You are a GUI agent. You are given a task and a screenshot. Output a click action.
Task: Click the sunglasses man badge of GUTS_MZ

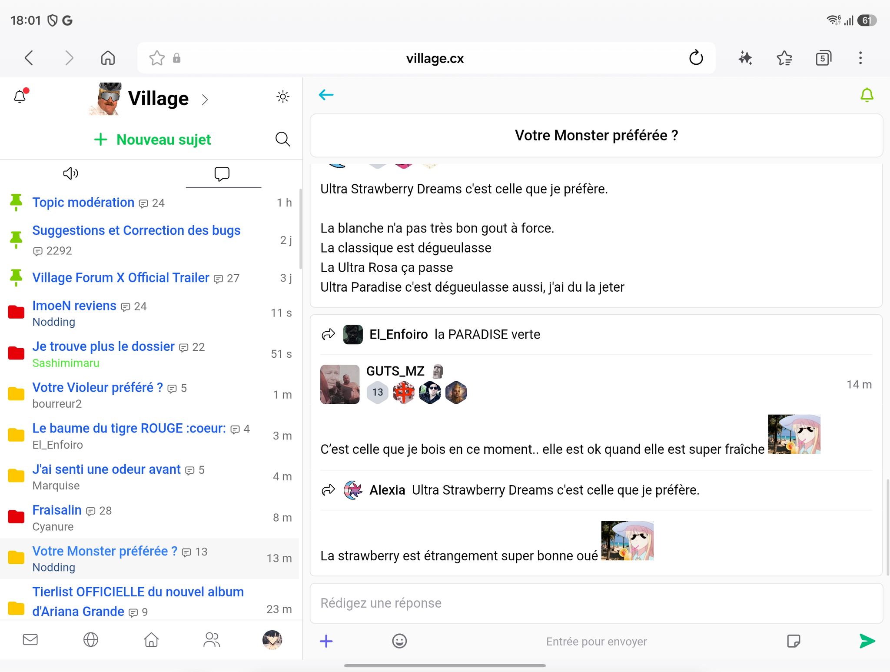tap(430, 392)
